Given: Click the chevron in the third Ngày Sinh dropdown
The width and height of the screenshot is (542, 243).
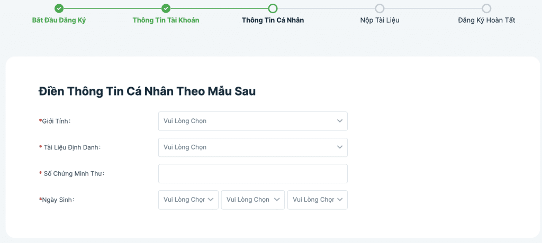Looking at the screenshot, I should click(340, 200).
